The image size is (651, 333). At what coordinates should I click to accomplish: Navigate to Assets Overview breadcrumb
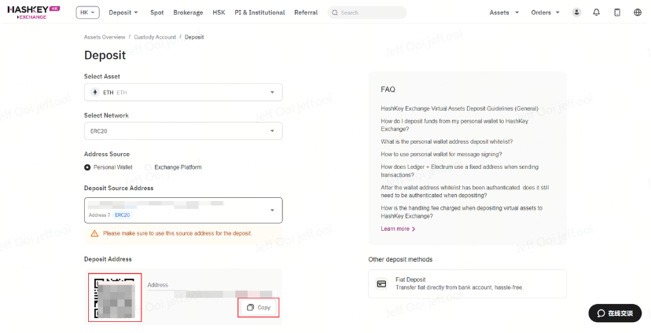(105, 37)
